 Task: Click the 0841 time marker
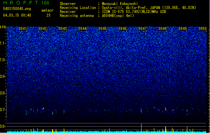(23, 29)
